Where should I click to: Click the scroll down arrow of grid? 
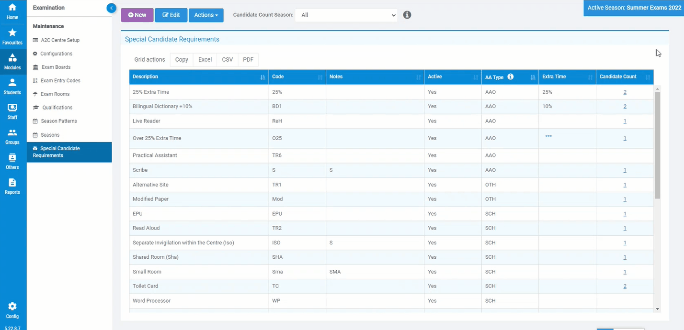[657, 309]
